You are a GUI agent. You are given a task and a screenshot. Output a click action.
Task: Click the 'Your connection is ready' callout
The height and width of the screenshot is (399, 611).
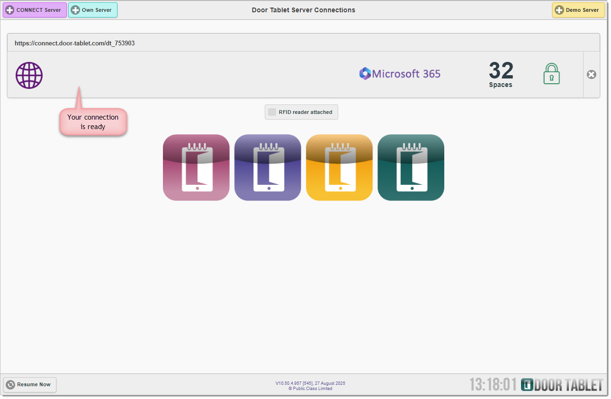tap(93, 122)
